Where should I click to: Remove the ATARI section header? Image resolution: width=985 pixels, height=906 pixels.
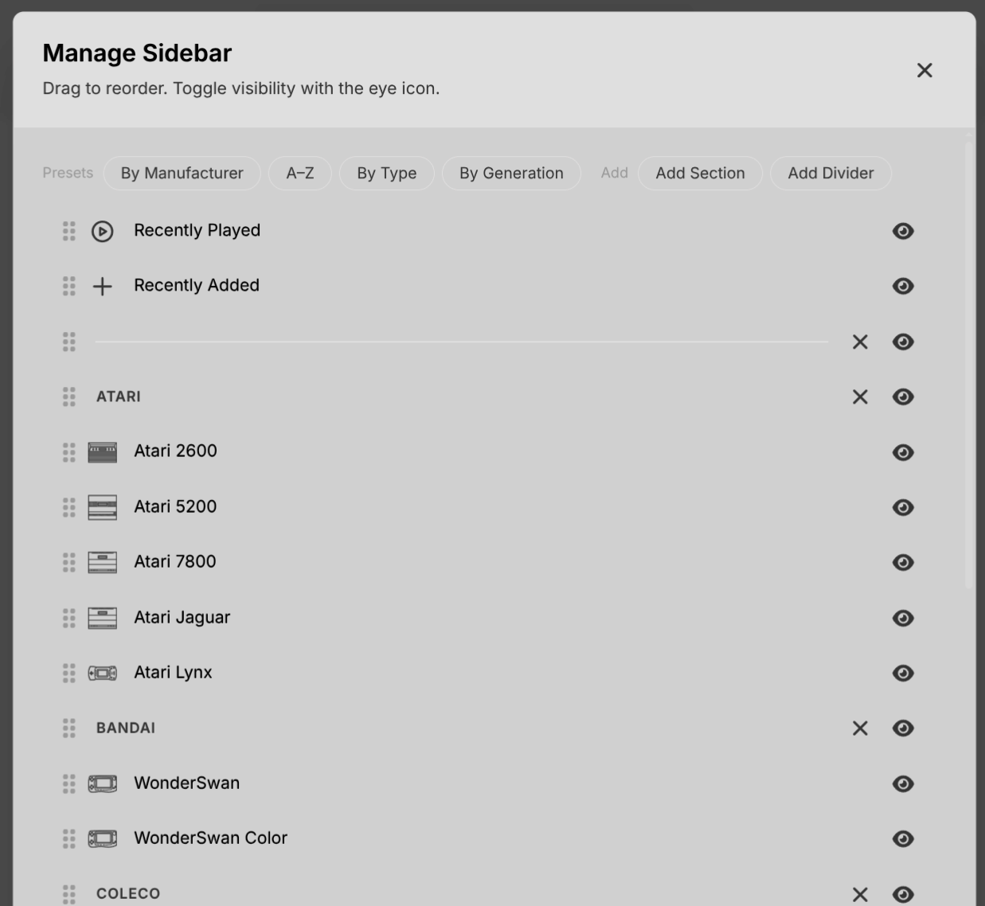click(860, 397)
